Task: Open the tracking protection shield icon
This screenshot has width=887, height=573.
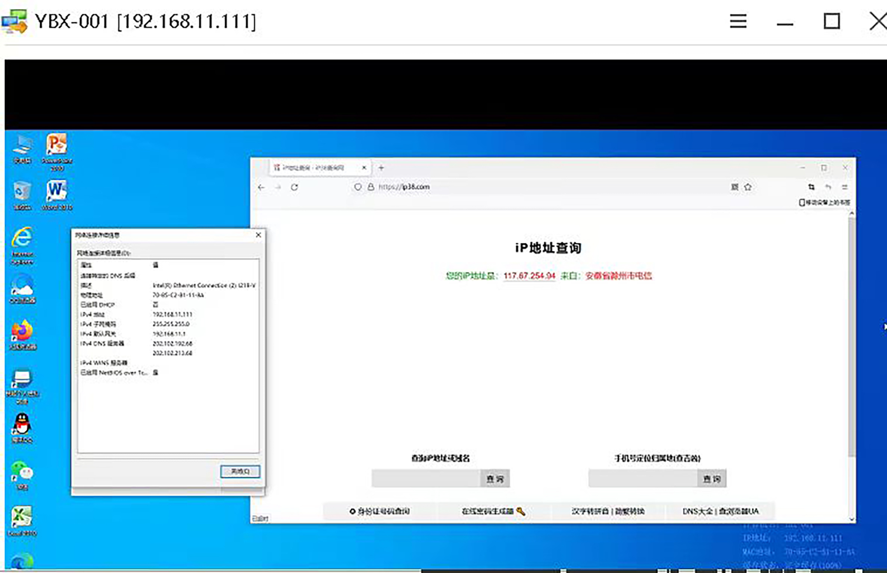Action: pos(358,187)
